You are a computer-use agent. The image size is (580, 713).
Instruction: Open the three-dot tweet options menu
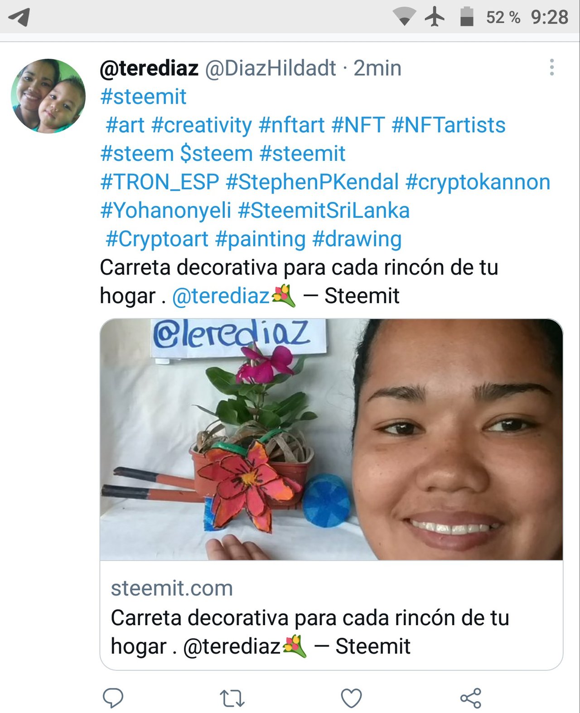pyautogui.click(x=551, y=67)
